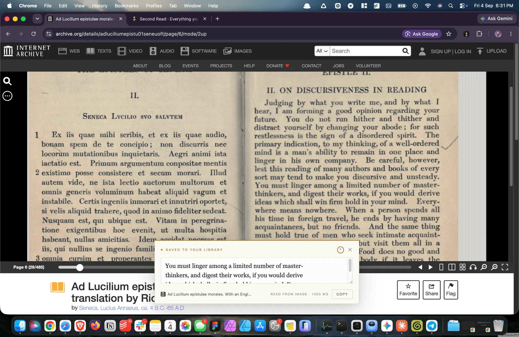Open the AUDIO media section
This screenshot has height=337, width=519.
pos(162,51)
